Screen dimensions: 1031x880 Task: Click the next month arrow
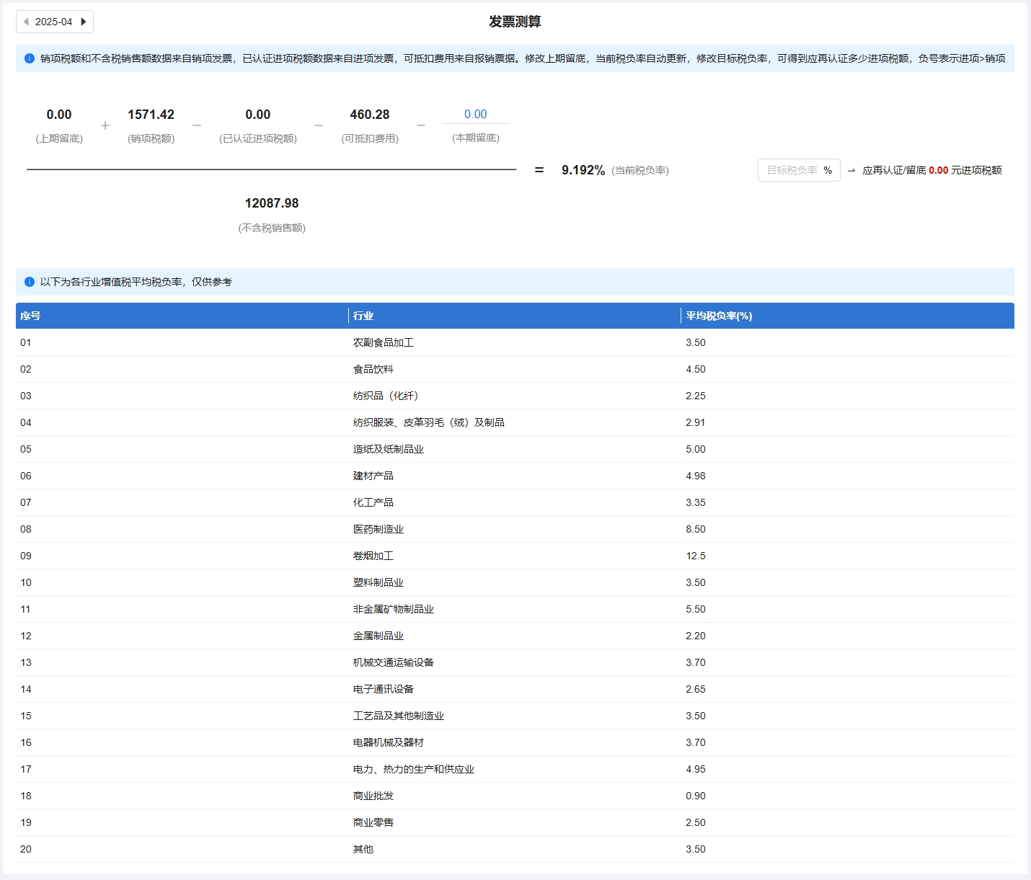click(84, 22)
